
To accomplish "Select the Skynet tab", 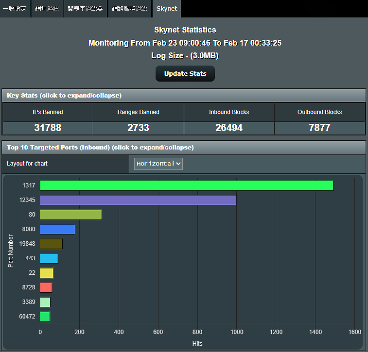I will [x=167, y=9].
